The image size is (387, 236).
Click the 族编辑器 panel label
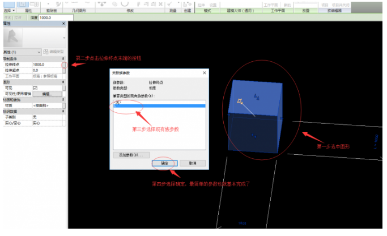(335, 11)
